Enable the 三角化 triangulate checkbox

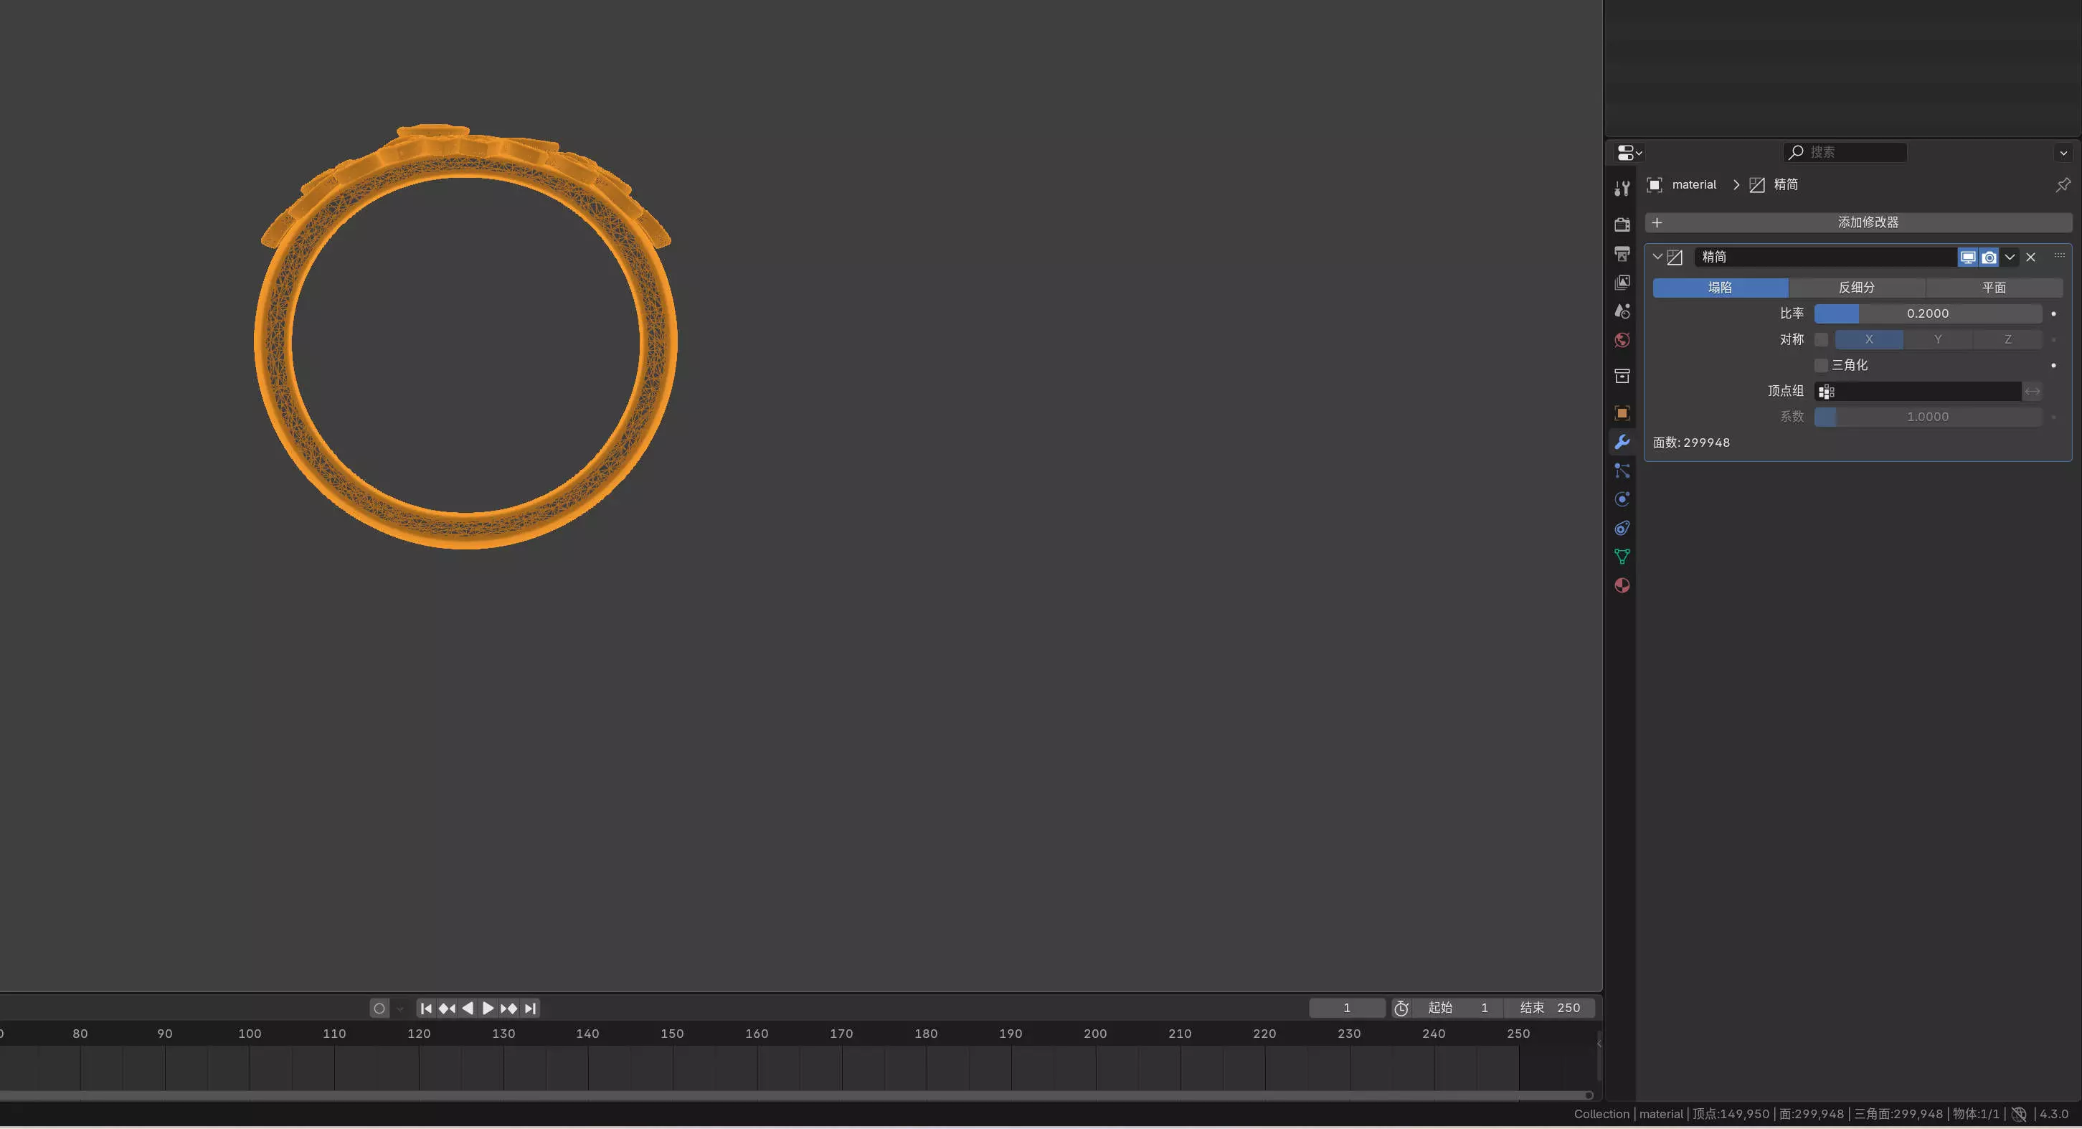(x=1821, y=365)
